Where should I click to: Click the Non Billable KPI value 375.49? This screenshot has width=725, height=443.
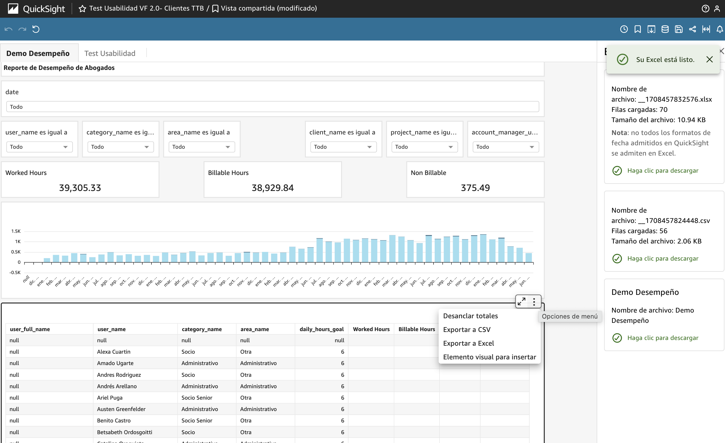(475, 188)
